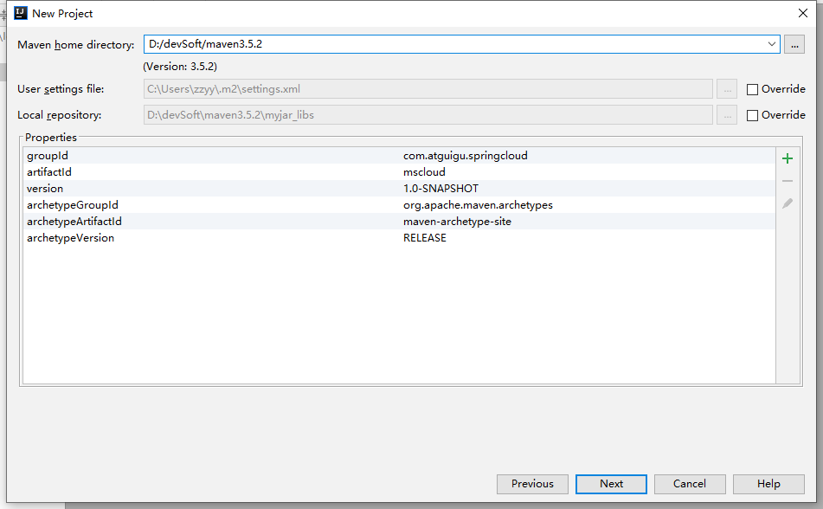Click the User settings file path field
Viewport: 823px width, 509px height.
pos(428,89)
